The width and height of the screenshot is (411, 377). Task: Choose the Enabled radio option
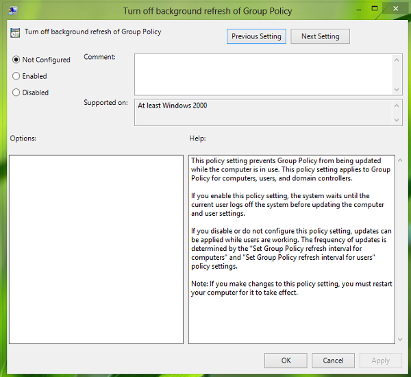coord(16,76)
